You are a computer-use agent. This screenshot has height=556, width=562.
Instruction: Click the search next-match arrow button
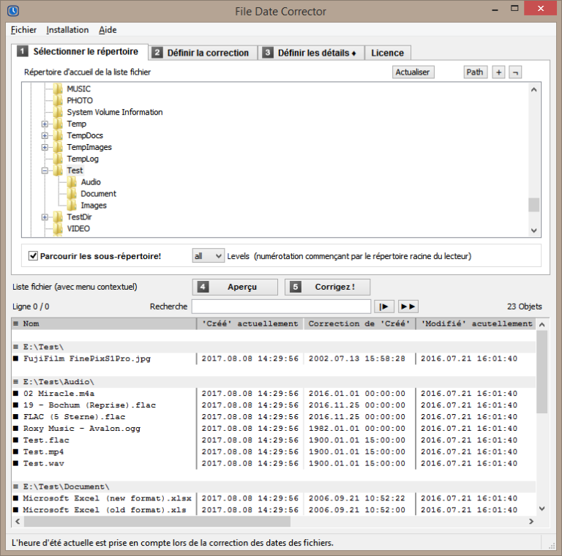click(x=384, y=307)
